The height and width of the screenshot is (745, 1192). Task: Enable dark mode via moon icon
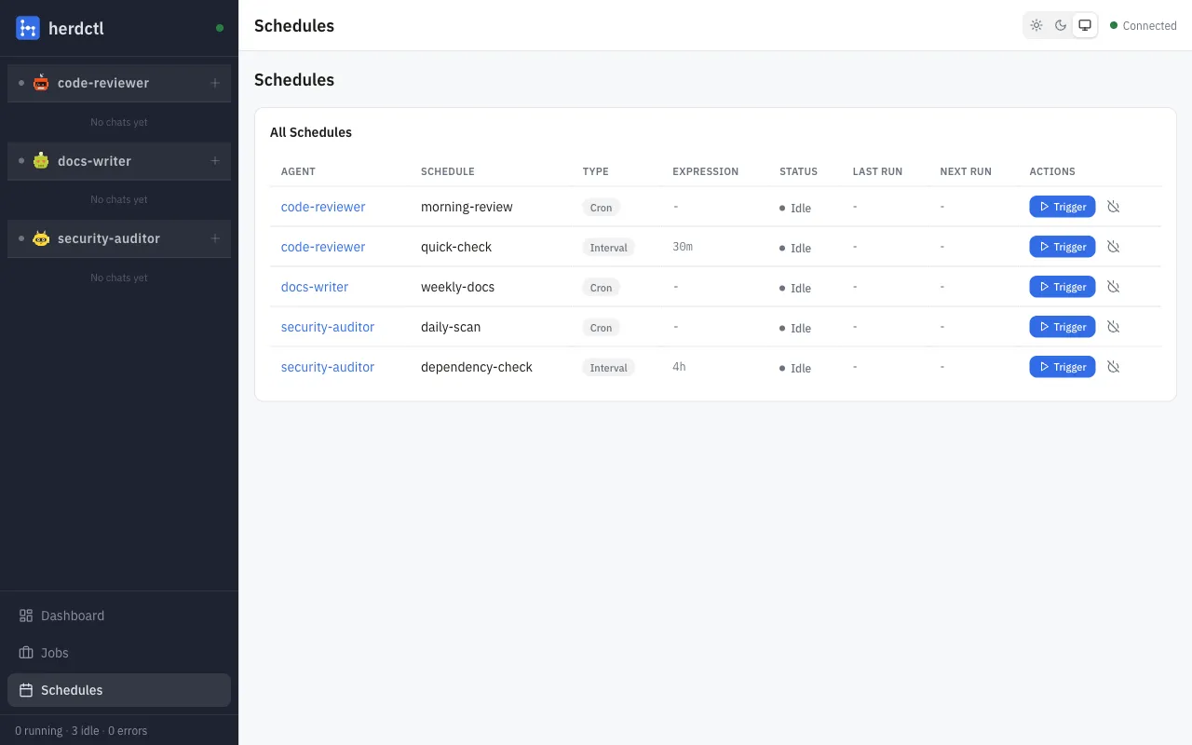1061,25
